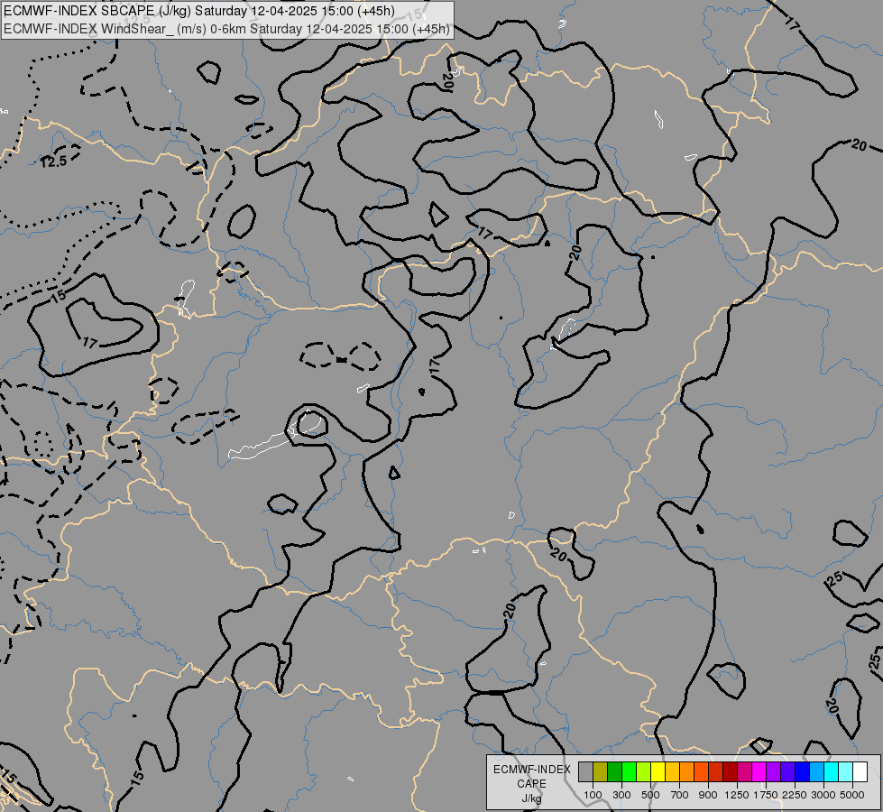Image resolution: width=883 pixels, height=812 pixels.
Task: Select the brick red legend swatch
Action: point(716,772)
